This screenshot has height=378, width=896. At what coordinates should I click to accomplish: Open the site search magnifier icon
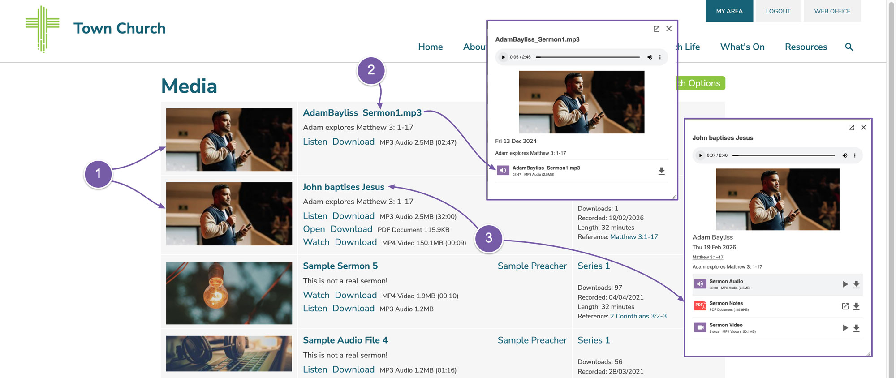849,47
